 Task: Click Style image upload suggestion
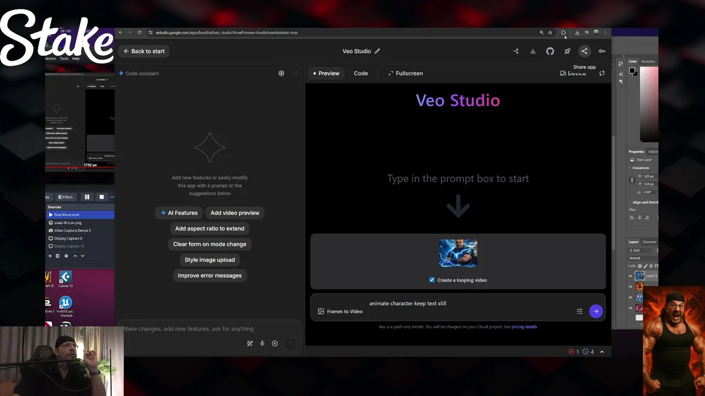tap(210, 260)
